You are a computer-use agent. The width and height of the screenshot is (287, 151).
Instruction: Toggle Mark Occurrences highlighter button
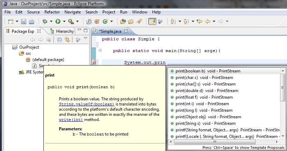[x=152, y=21]
